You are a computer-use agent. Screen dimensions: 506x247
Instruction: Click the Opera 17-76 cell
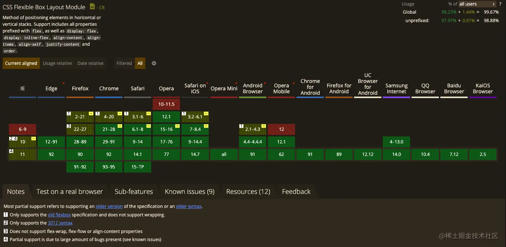(x=166, y=142)
